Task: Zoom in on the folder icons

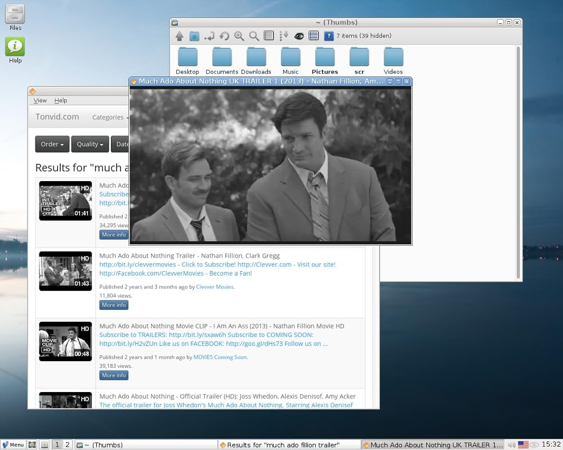Action: pos(239,35)
